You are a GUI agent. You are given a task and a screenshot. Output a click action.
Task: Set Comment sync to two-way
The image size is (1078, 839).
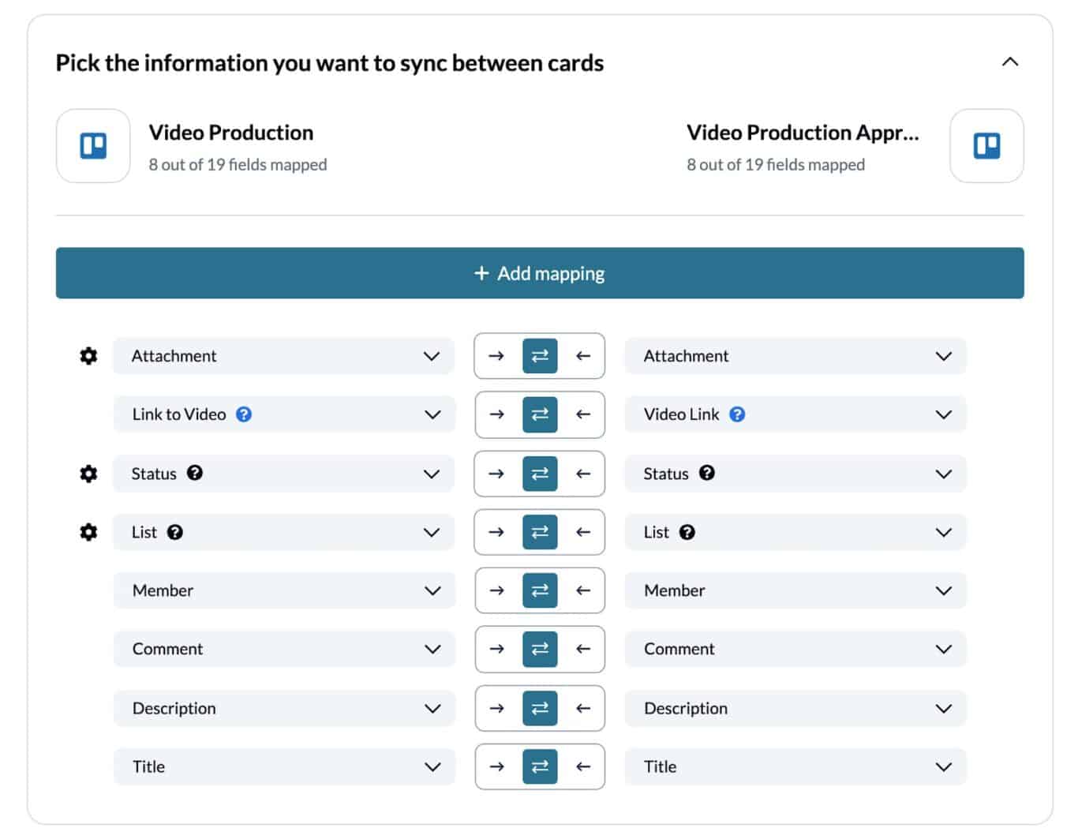[x=540, y=649]
